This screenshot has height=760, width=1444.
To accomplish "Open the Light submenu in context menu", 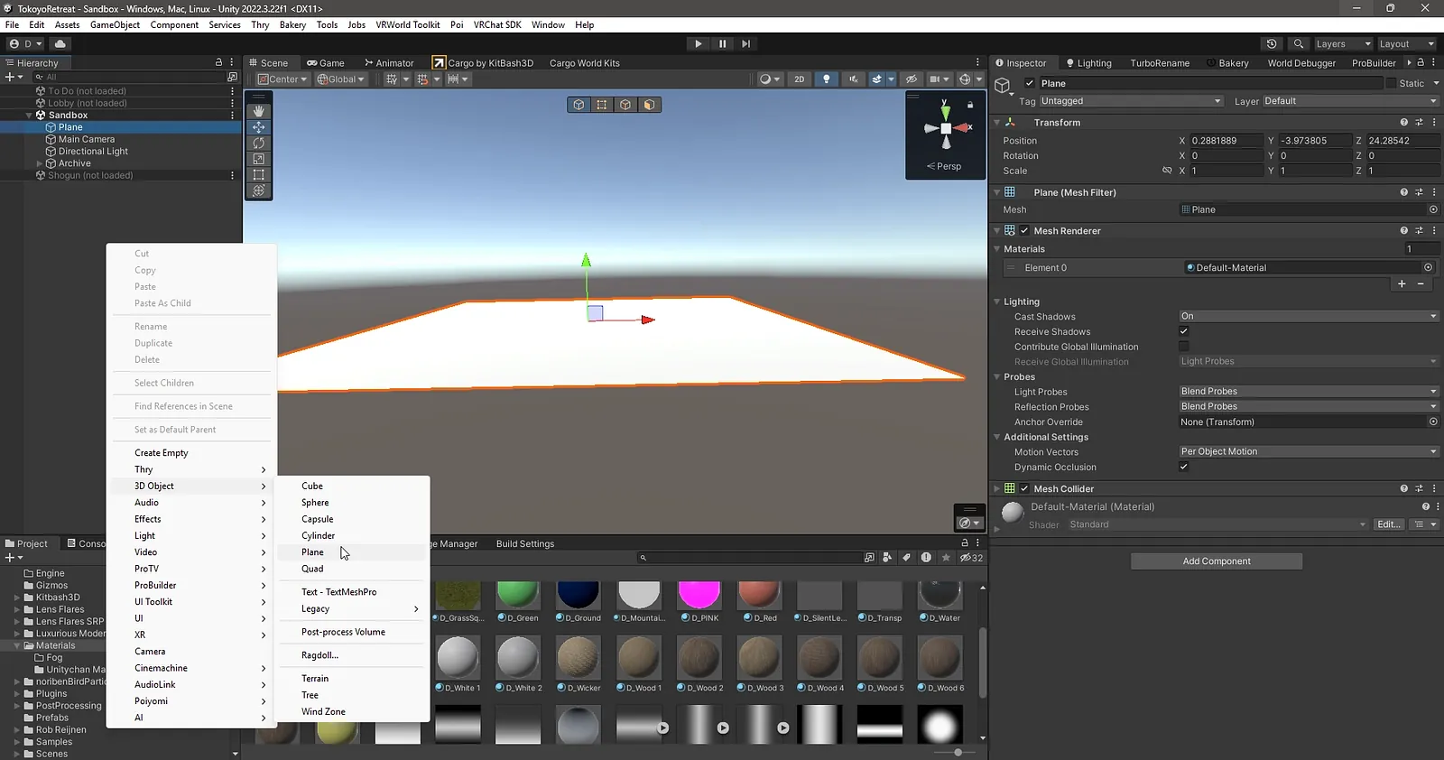I will [x=191, y=536].
